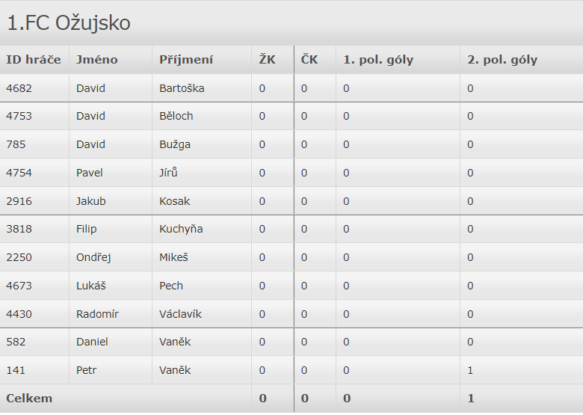
Task: Click the Jméno column header
Action: click(97, 60)
